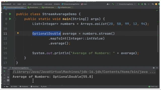This screenshot has height=90, width=161.
Task: Click class name StreamAverageDemo on line 7
Action: click(59, 14)
